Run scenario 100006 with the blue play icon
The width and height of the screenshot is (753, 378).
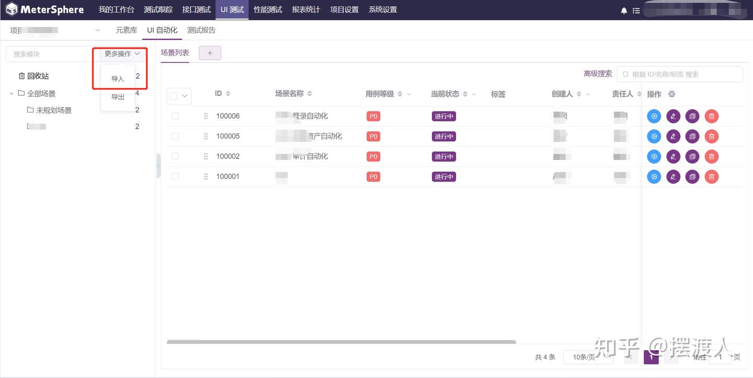(654, 116)
